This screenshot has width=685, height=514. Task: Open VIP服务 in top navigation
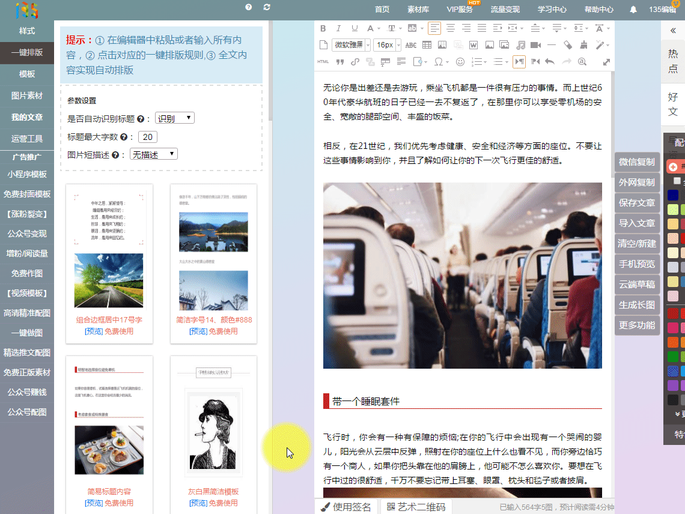pos(460,10)
